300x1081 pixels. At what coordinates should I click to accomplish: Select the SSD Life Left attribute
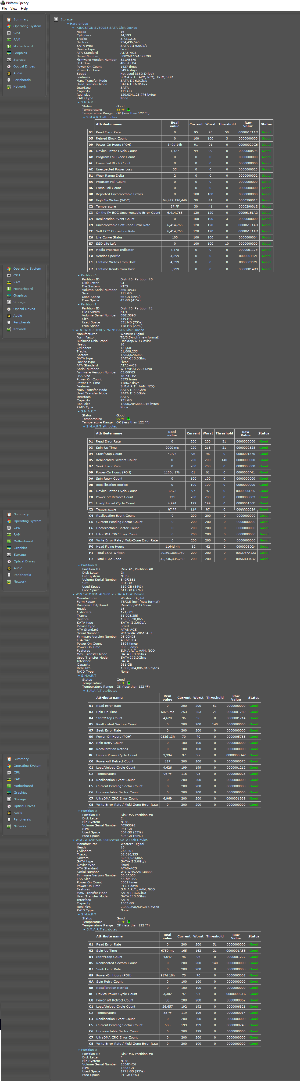point(180,243)
